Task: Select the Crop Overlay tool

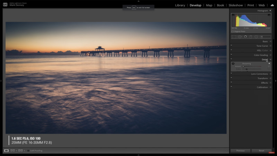Action: coord(234,36)
